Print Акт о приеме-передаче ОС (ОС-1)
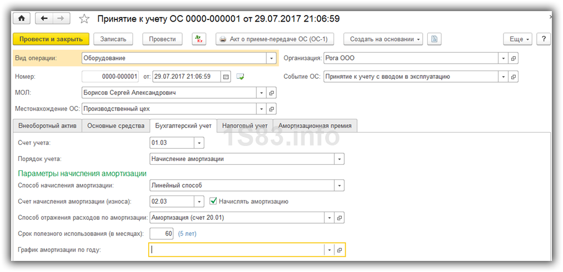This screenshot has width=563, height=272. coord(275,39)
